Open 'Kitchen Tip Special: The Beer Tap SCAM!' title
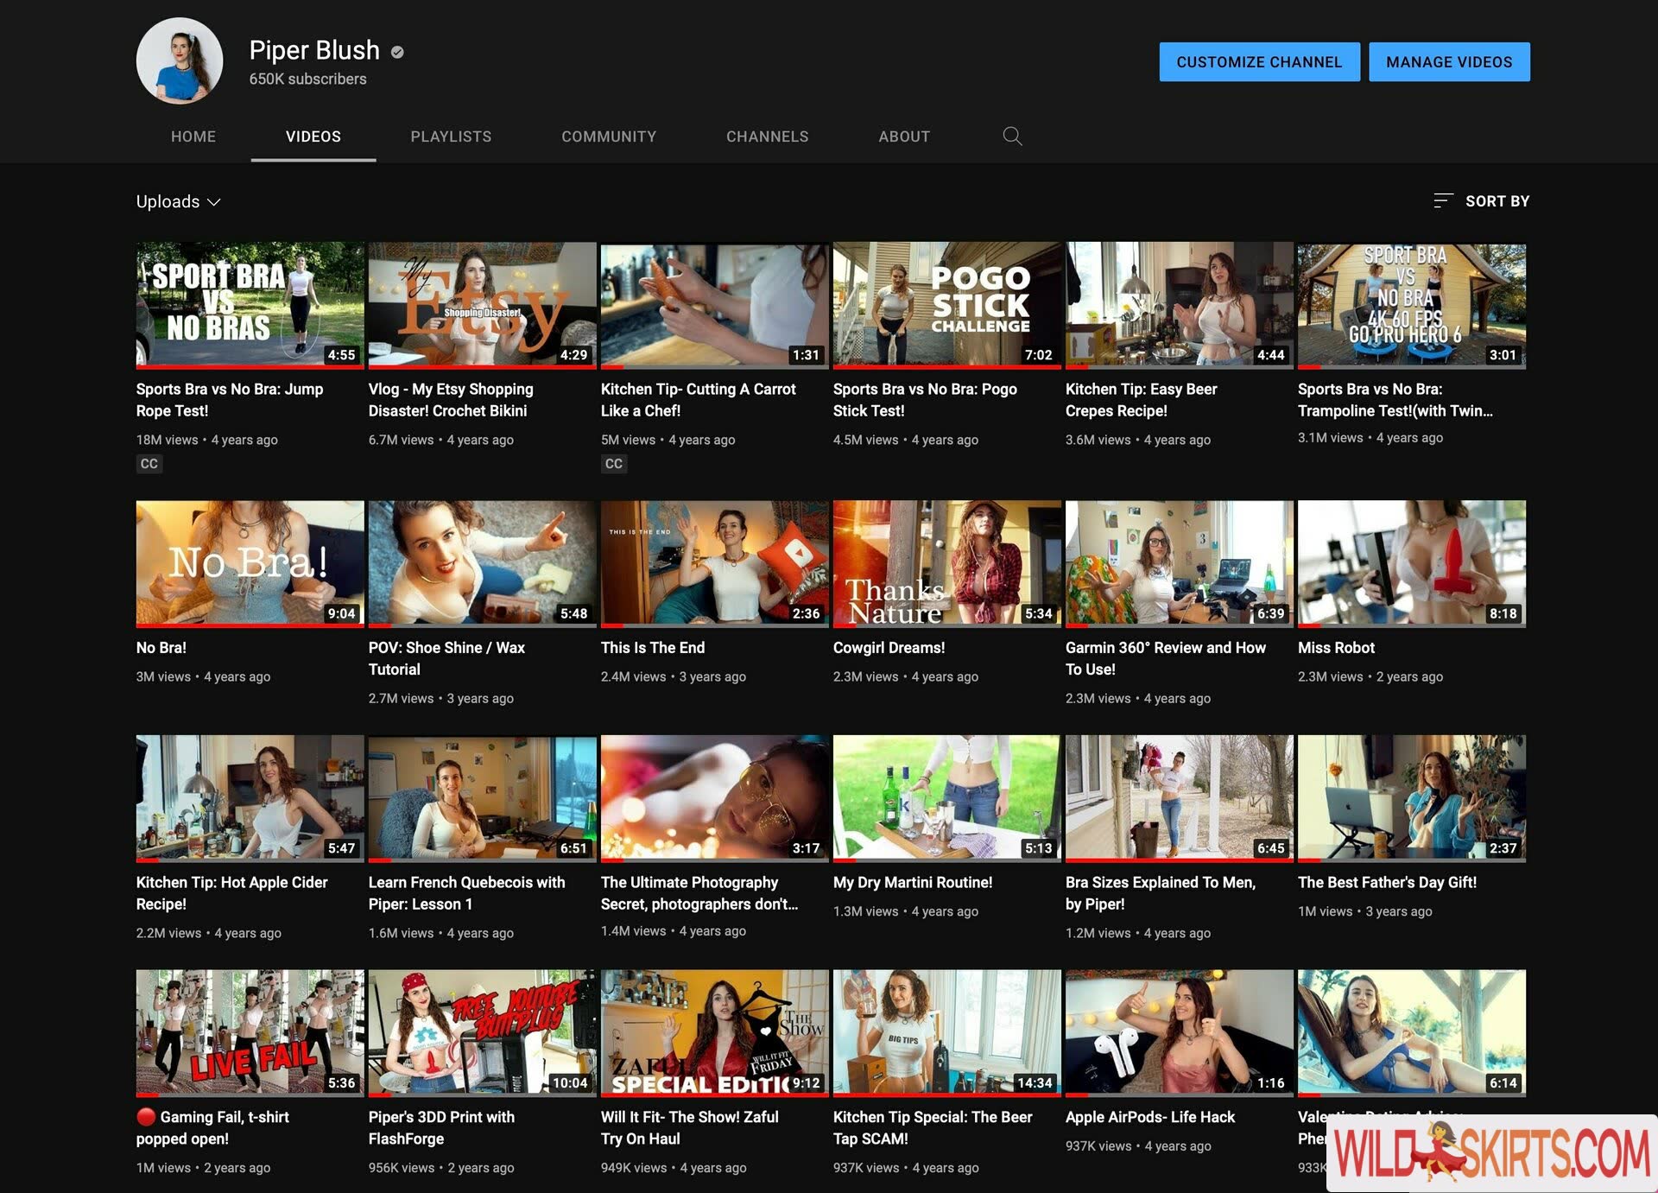The width and height of the screenshot is (1658, 1193). click(x=933, y=1128)
